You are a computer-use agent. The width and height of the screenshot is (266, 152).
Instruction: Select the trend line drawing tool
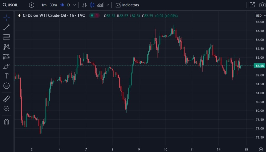tap(7, 27)
